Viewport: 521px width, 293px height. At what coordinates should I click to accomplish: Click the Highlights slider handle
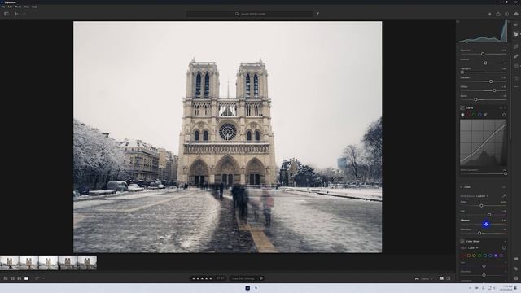pos(462,72)
